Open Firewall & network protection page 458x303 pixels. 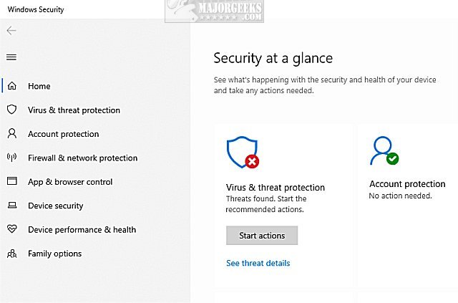click(83, 158)
